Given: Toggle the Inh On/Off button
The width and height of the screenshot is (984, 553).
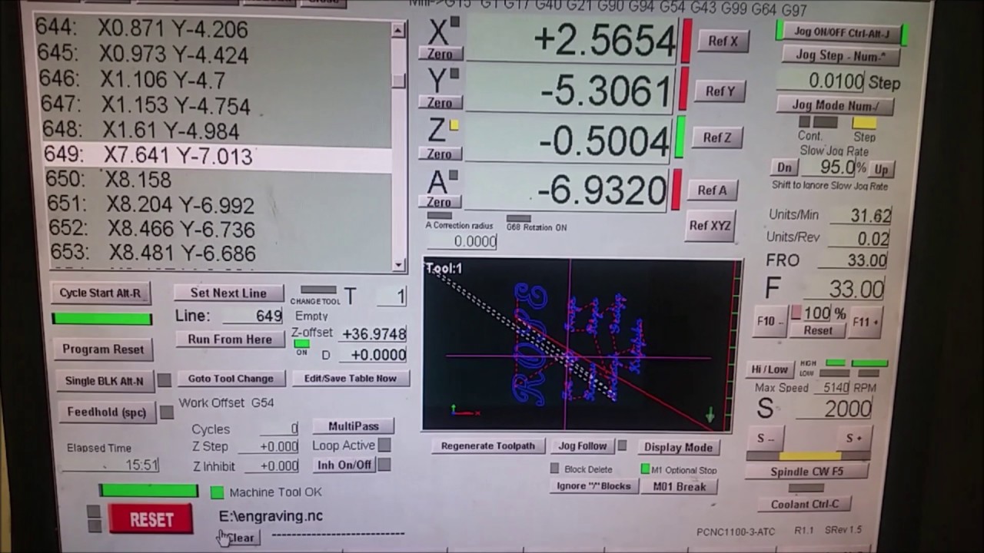Looking at the screenshot, I should [x=344, y=465].
